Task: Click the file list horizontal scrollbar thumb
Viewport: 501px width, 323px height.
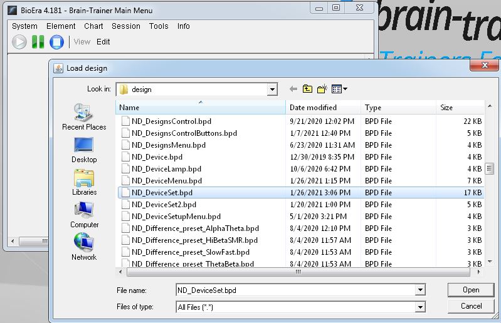Action: click(298, 272)
